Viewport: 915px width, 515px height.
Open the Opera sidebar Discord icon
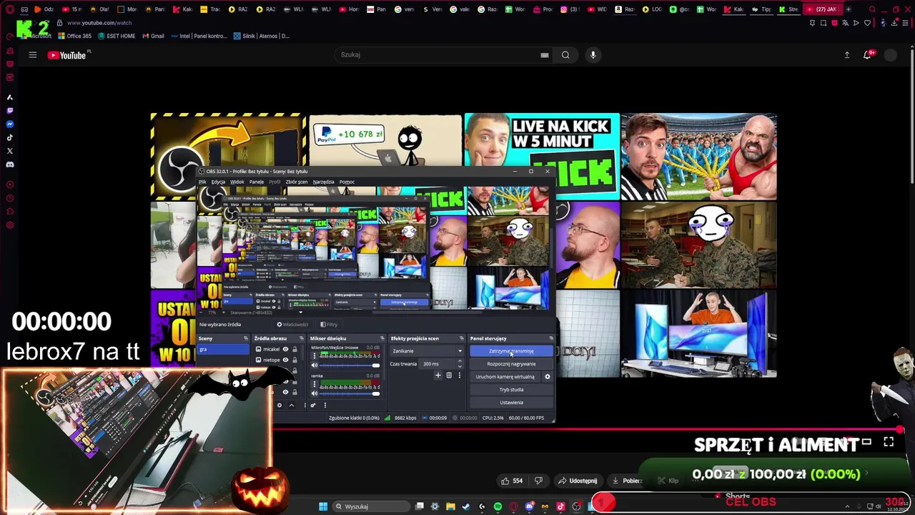coord(9,165)
